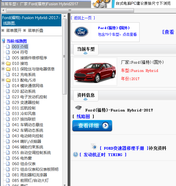Viewport: 176px width, 186px height.
Task: Select 043 电动转向控制 in tree
Action: click(x=27, y=136)
